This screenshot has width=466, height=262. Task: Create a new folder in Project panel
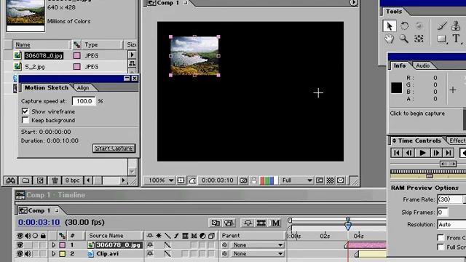26,180
